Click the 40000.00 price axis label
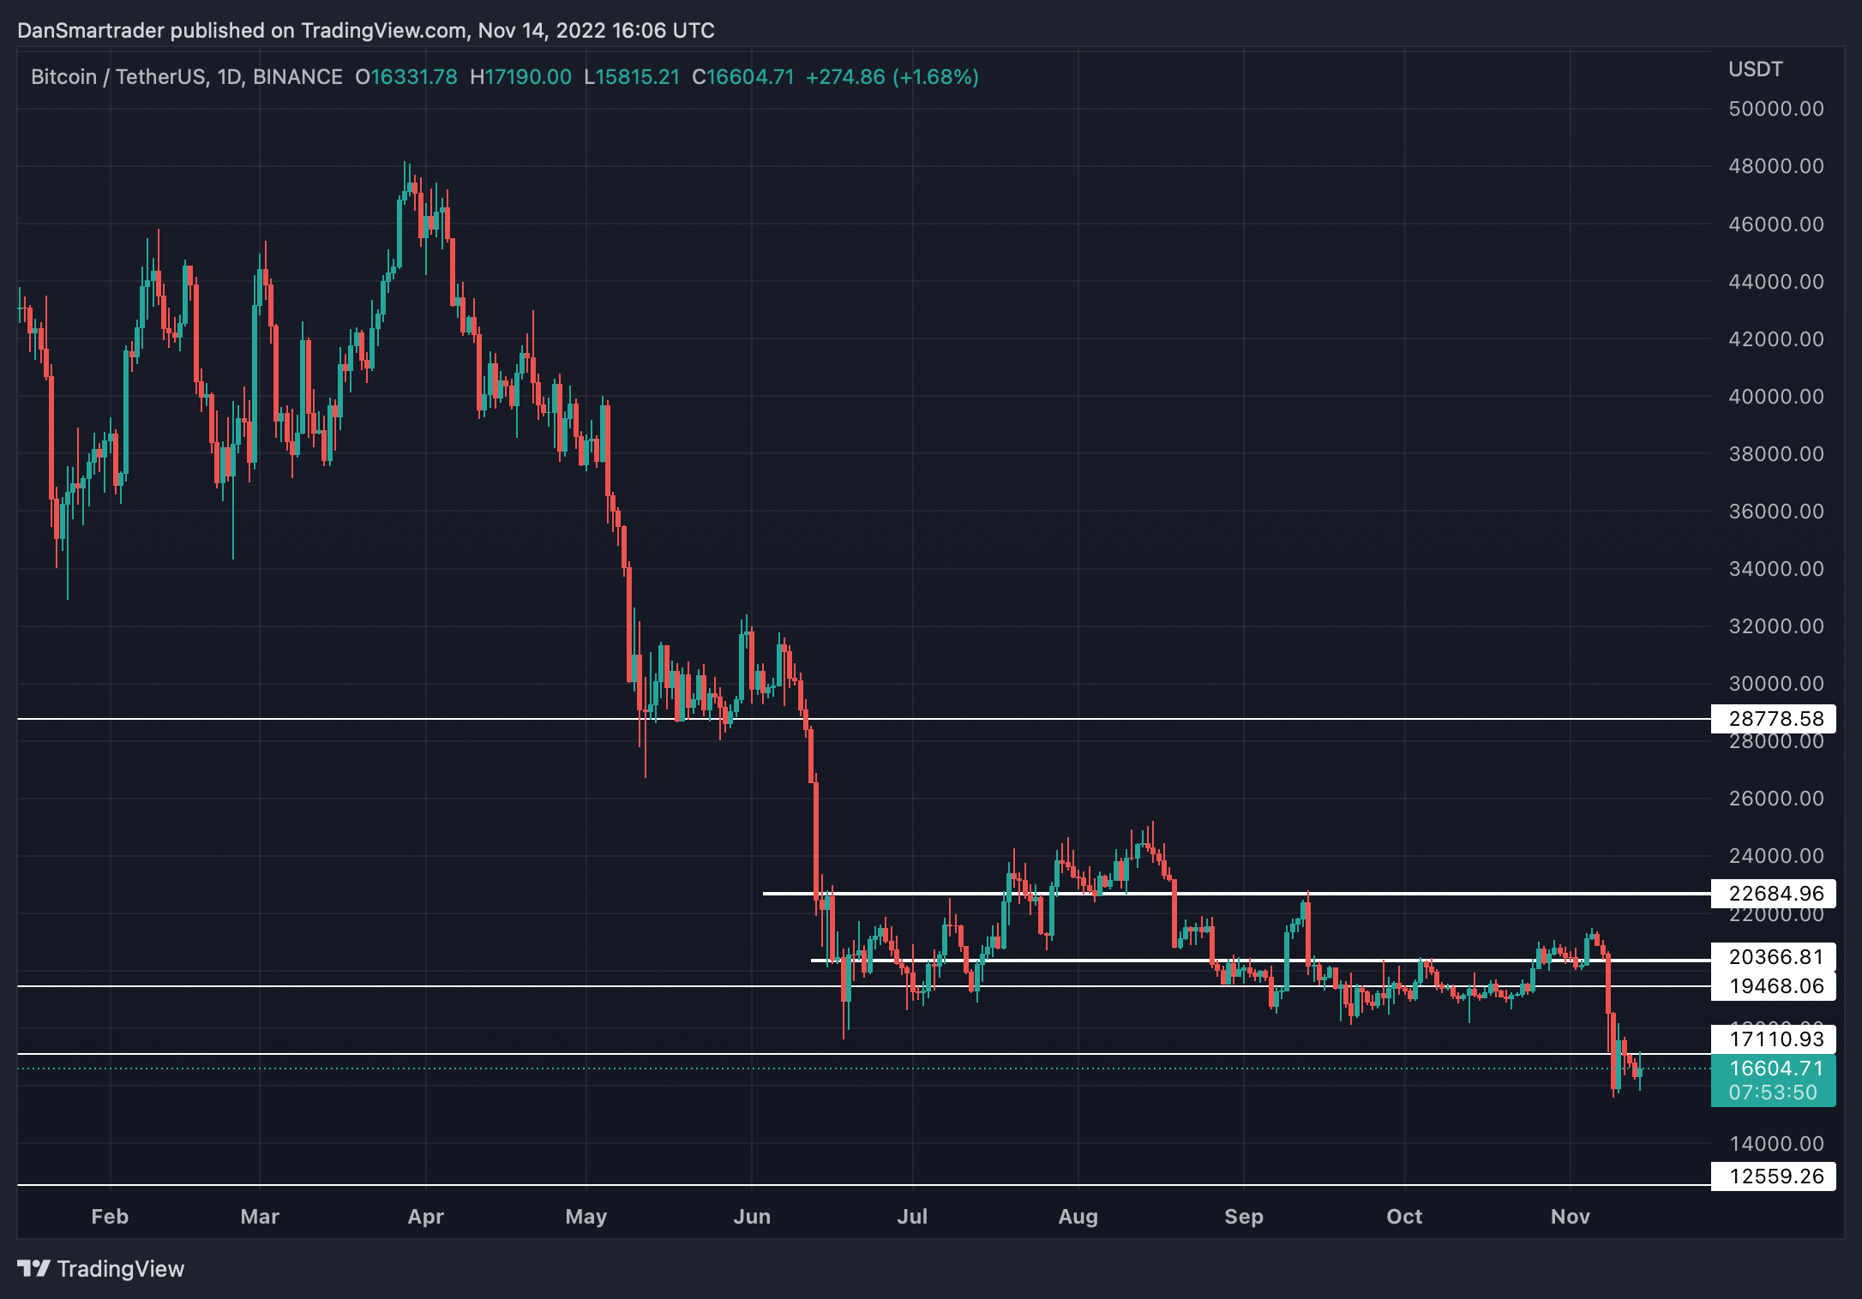Screen dimensions: 1862x1299 click(x=1776, y=397)
